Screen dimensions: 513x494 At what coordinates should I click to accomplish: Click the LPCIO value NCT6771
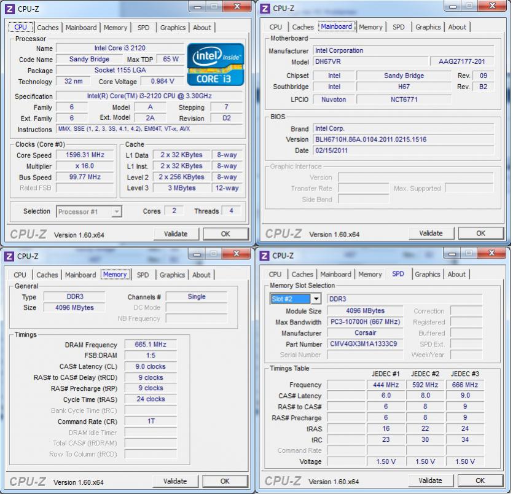[404, 100]
